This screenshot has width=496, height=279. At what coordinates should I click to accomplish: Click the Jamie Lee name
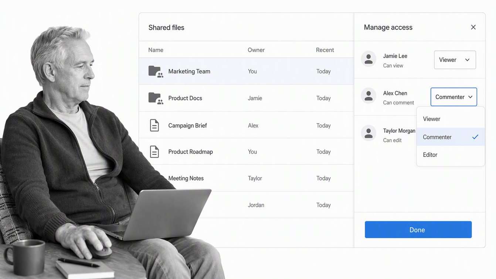click(x=395, y=56)
